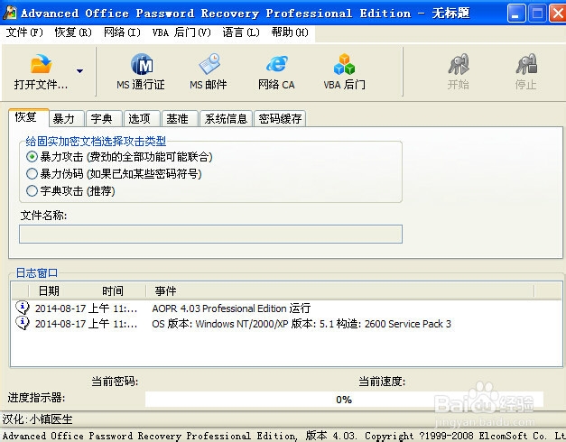Click the 文件名称 input field
The image size is (566, 442).
point(211,235)
